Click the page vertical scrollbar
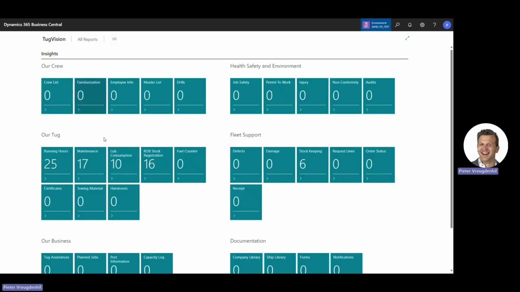520x292 pixels. (451, 139)
